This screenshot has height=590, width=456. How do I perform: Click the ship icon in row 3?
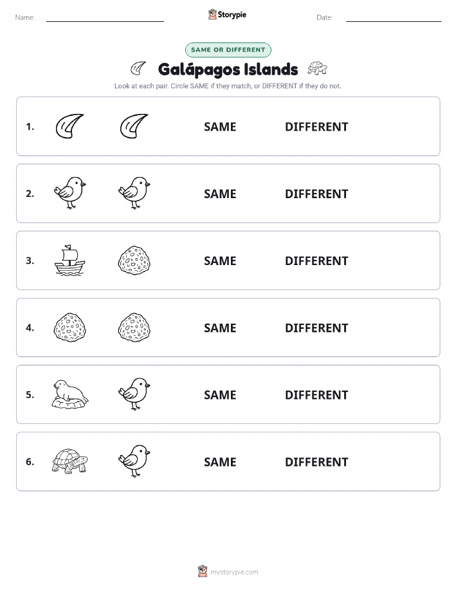70,261
